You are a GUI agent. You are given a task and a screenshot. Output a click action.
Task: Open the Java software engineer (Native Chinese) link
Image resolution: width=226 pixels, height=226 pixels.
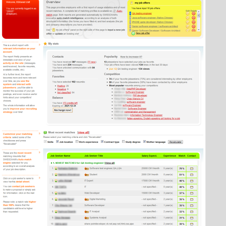pyautogui.click(x=153, y=18)
